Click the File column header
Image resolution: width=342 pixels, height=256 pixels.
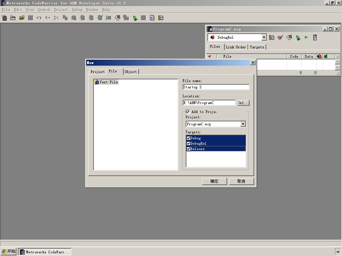pyautogui.click(x=252, y=56)
